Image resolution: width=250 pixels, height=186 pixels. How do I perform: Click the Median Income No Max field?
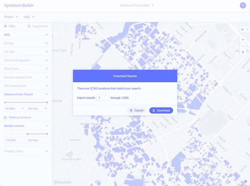[37, 140]
